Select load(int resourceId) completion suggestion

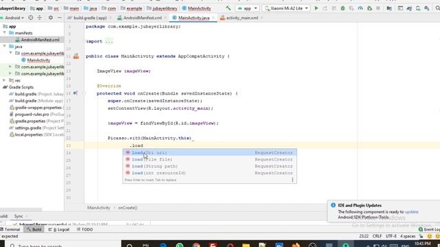click(x=210, y=173)
